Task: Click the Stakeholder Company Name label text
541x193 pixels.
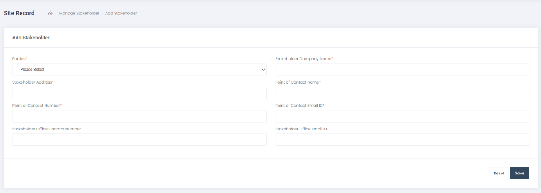Action: click(x=304, y=59)
